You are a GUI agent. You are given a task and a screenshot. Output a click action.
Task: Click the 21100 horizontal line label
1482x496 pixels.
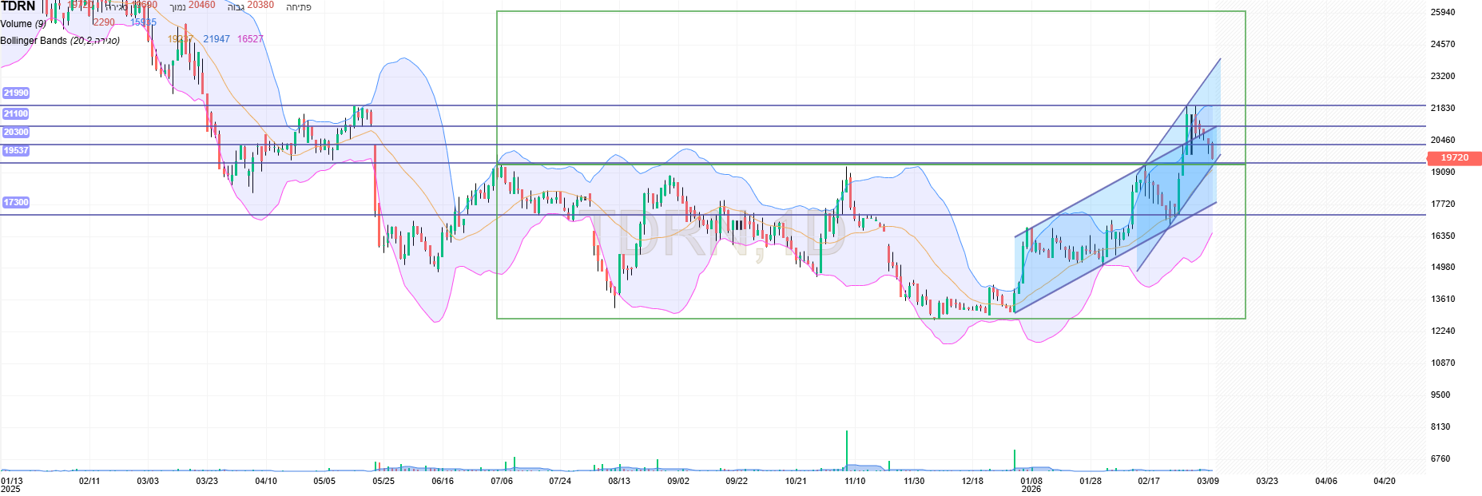click(16, 114)
